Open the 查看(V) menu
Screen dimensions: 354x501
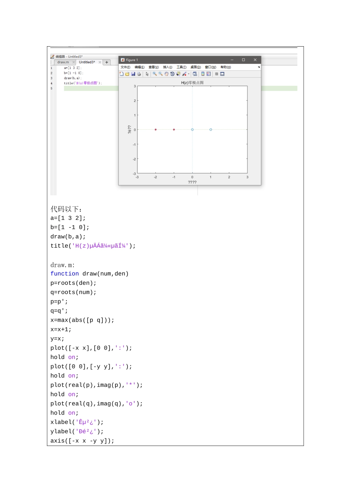154,67
